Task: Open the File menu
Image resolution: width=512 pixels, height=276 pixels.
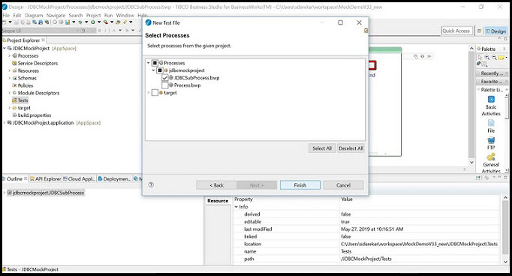Action: click(x=6, y=15)
